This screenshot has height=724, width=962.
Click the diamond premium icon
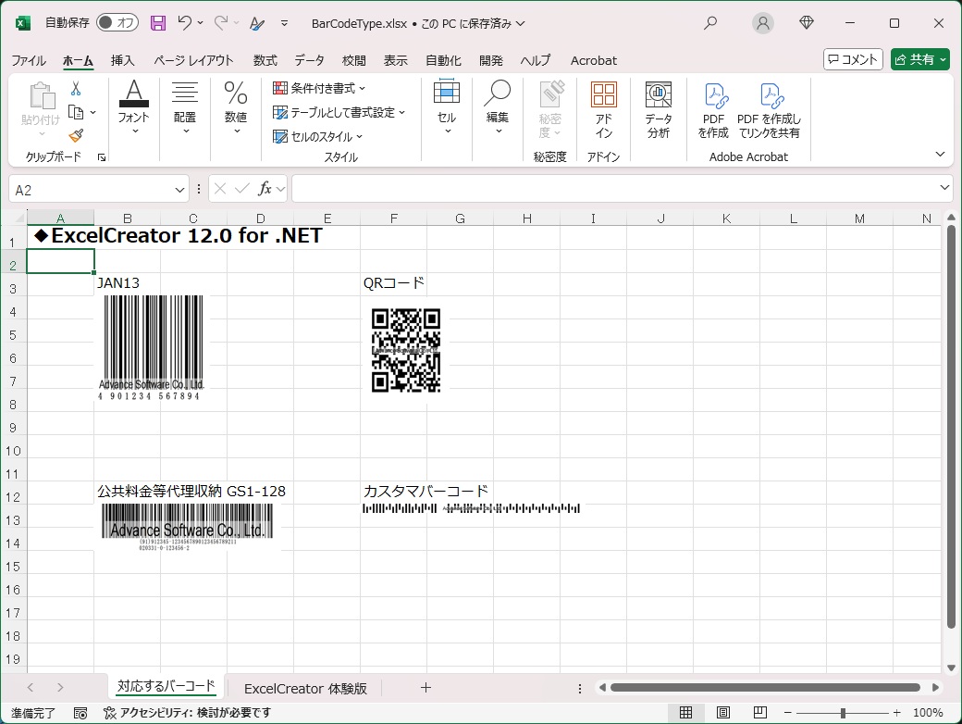pos(807,23)
